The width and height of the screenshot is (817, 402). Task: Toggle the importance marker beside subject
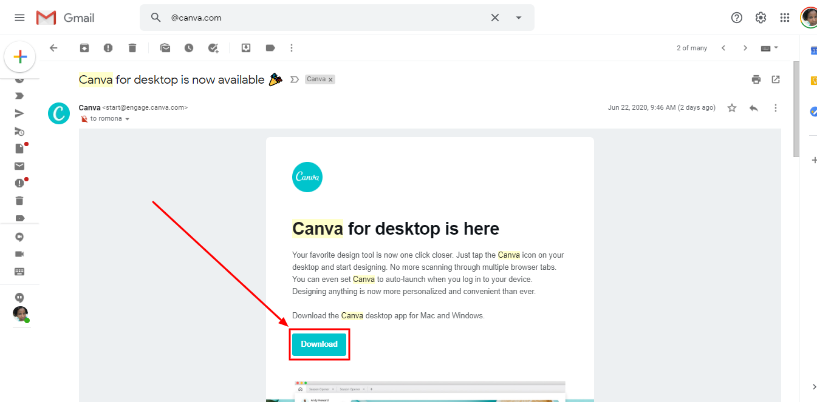pos(295,79)
